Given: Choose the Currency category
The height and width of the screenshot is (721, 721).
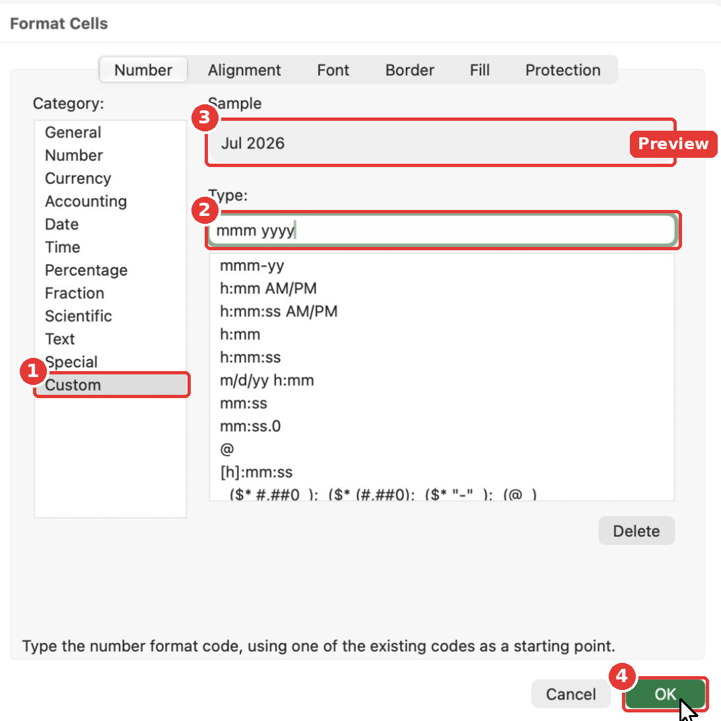Looking at the screenshot, I should click(x=110, y=178).
